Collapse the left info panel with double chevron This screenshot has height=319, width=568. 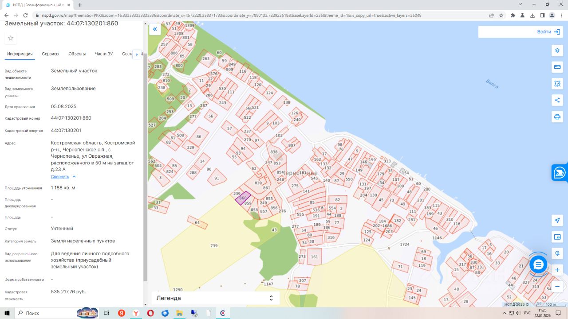pyautogui.click(x=155, y=30)
